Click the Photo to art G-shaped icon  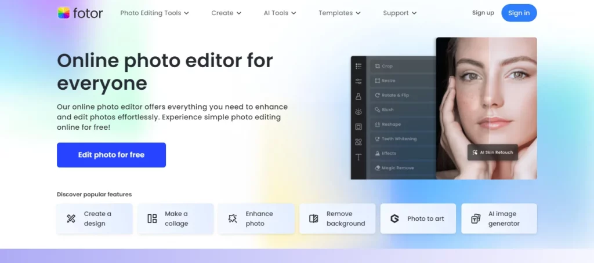point(394,218)
